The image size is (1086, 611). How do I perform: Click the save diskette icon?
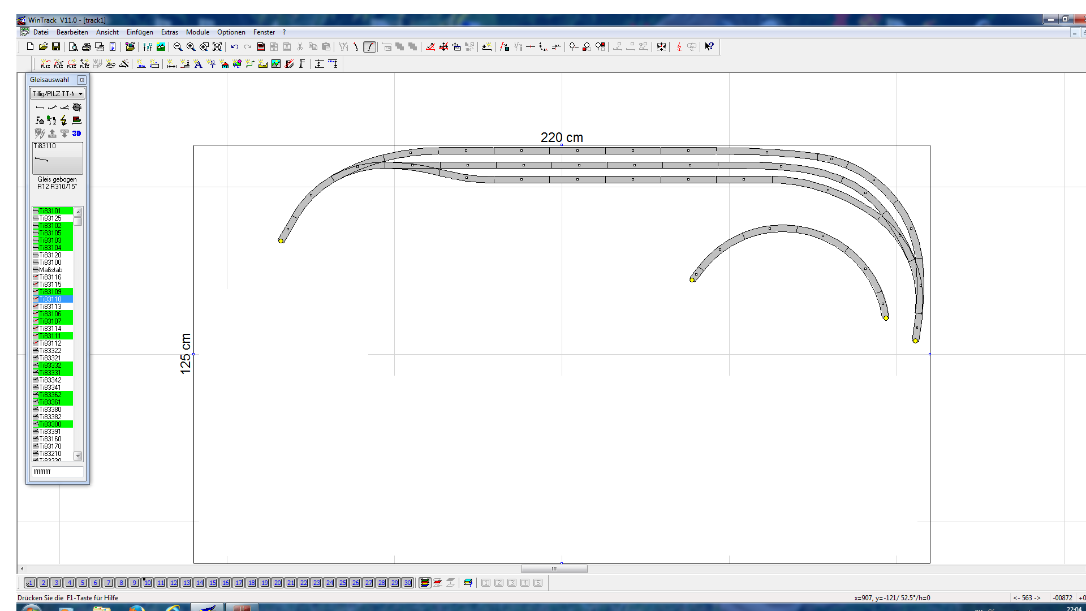(x=56, y=47)
